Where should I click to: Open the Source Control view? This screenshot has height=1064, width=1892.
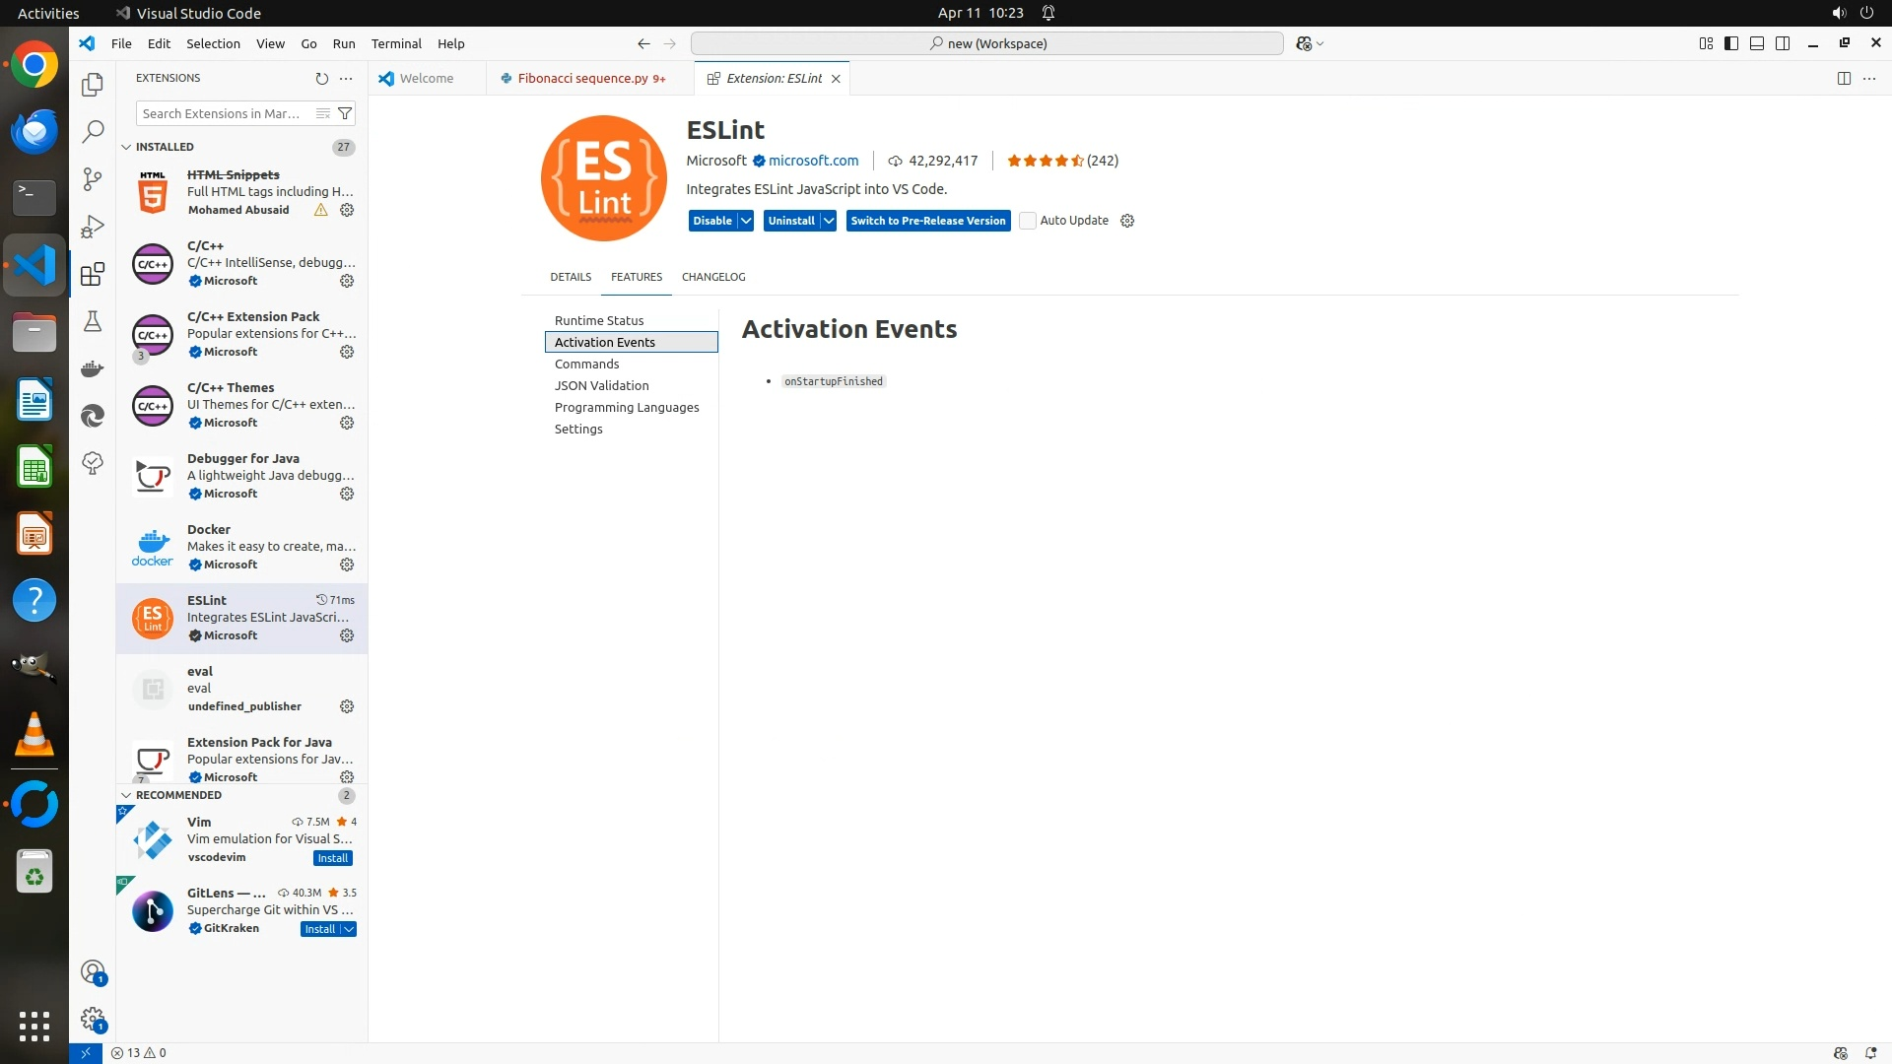(x=93, y=178)
